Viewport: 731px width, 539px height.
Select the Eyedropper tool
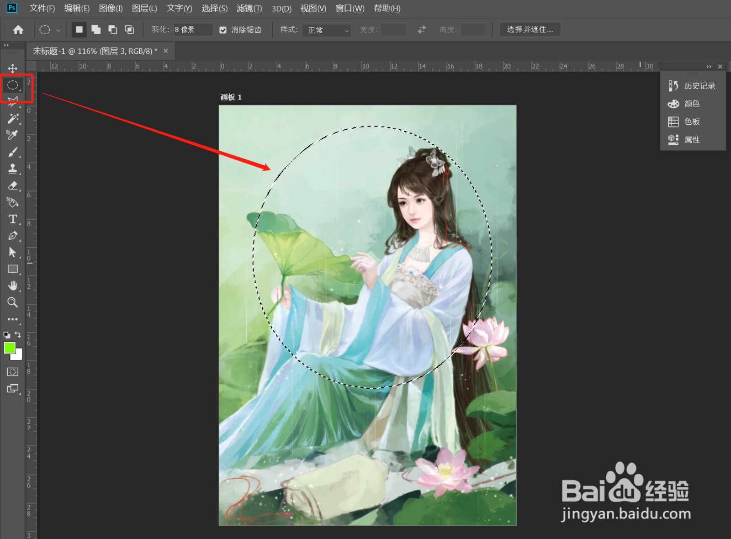coord(12,135)
